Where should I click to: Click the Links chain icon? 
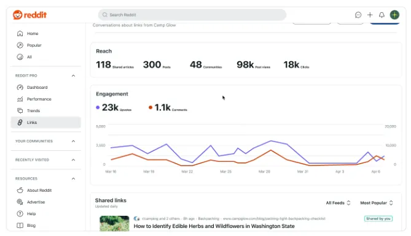point(20,123)
